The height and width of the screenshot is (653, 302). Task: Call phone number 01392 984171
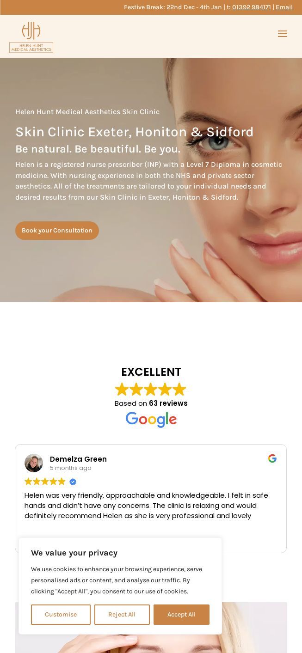point(252,7)
